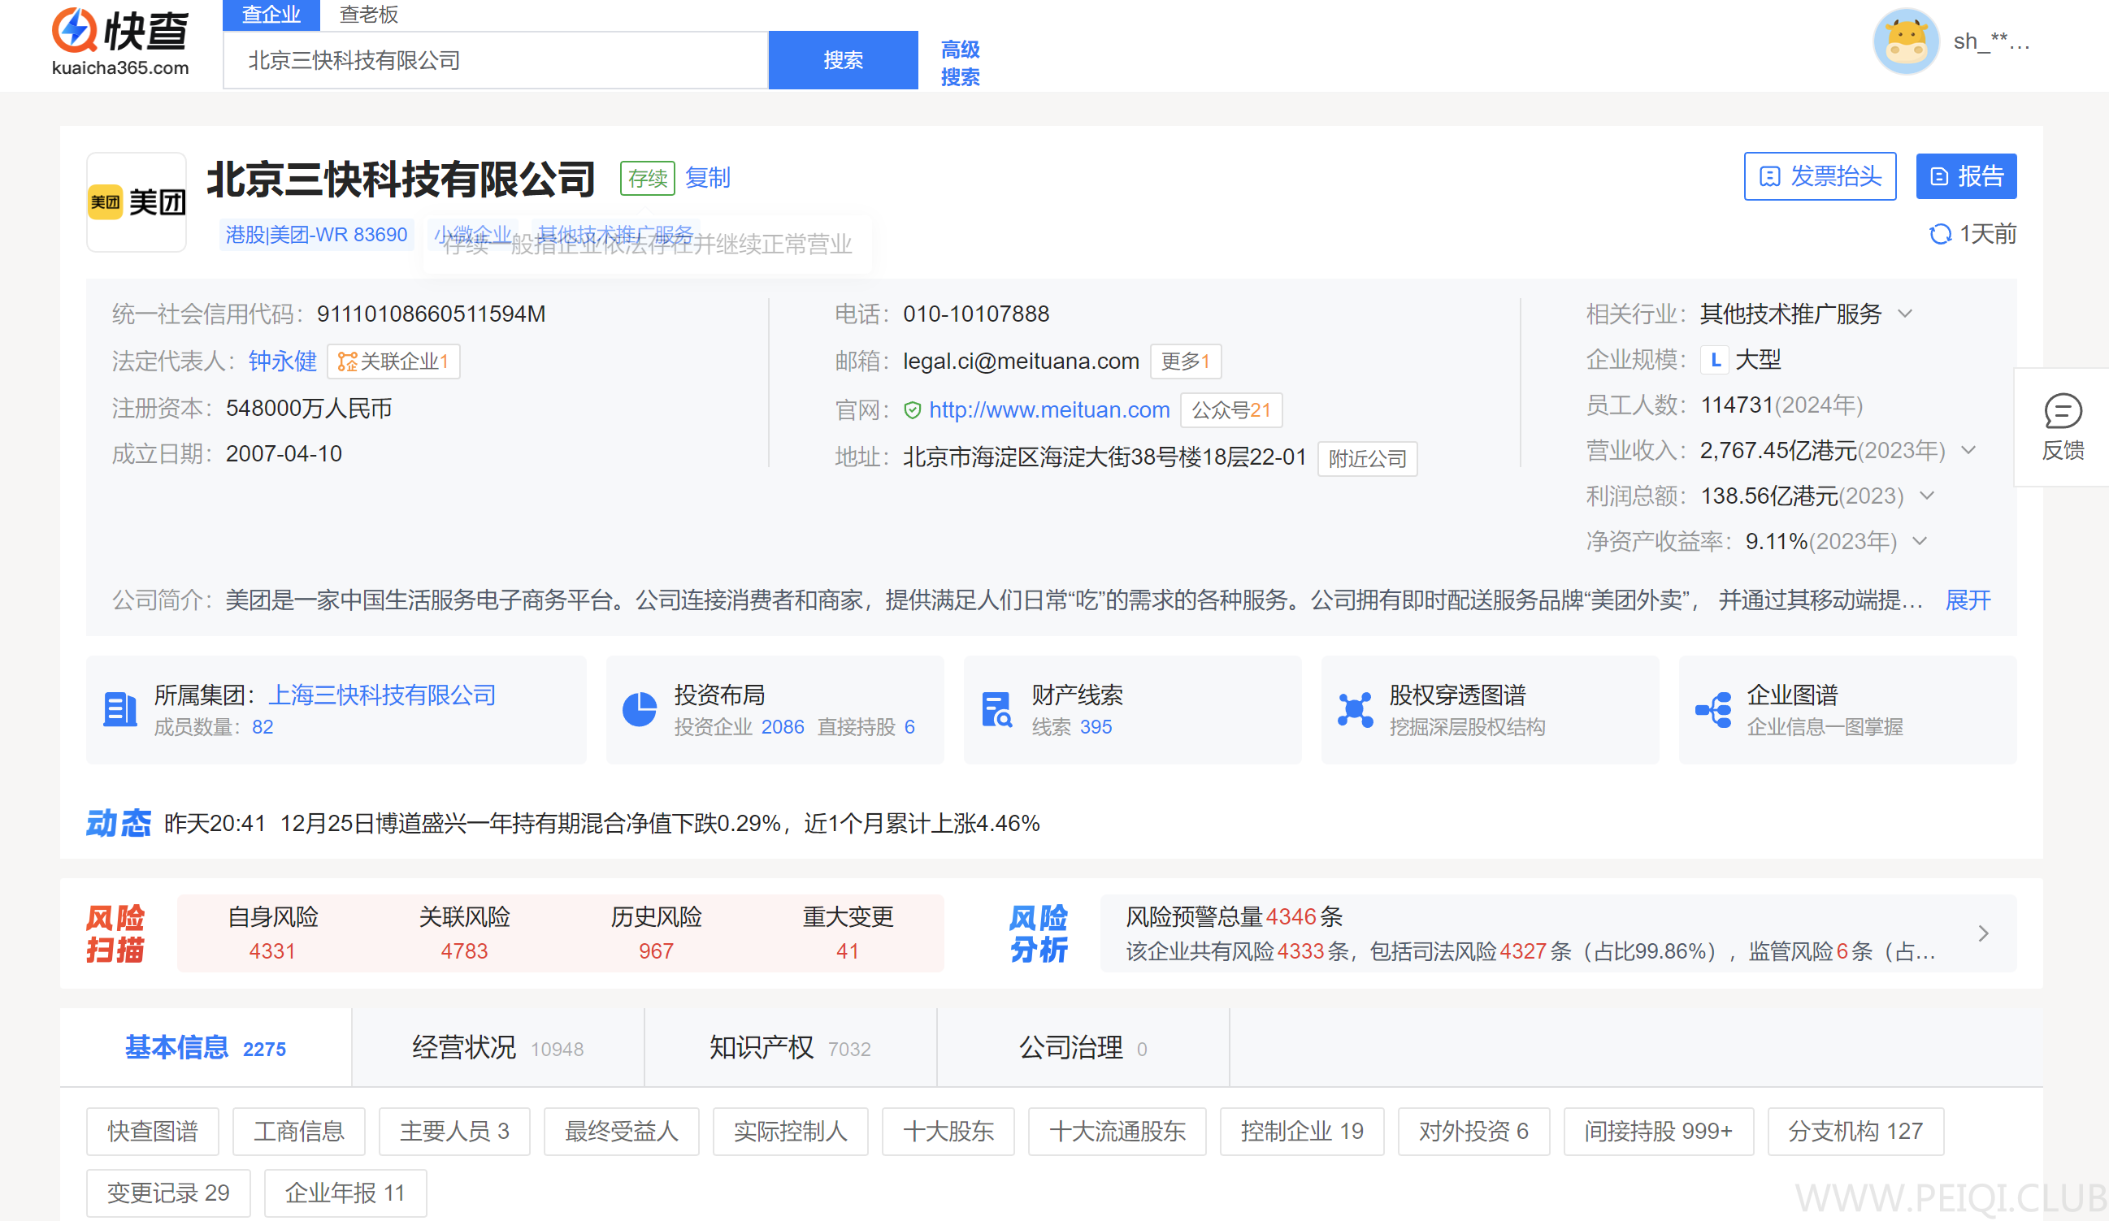The width and height of the screenshot is (2109, 1221).
Task: Open 企业图谱 tree diagram icon
Action: (x=1712, y=710)
